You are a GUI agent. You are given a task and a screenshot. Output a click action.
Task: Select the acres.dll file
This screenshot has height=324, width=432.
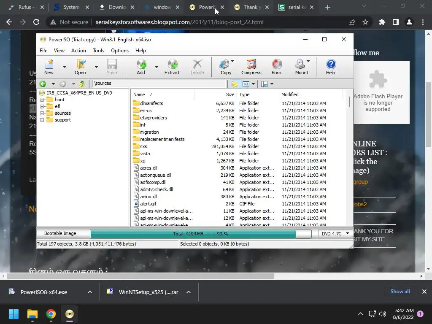148,168
